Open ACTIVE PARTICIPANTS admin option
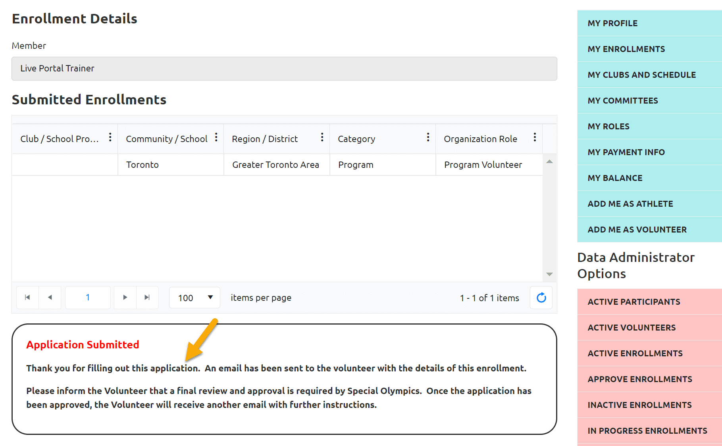The image size is (722, 446). pos(649,302)
